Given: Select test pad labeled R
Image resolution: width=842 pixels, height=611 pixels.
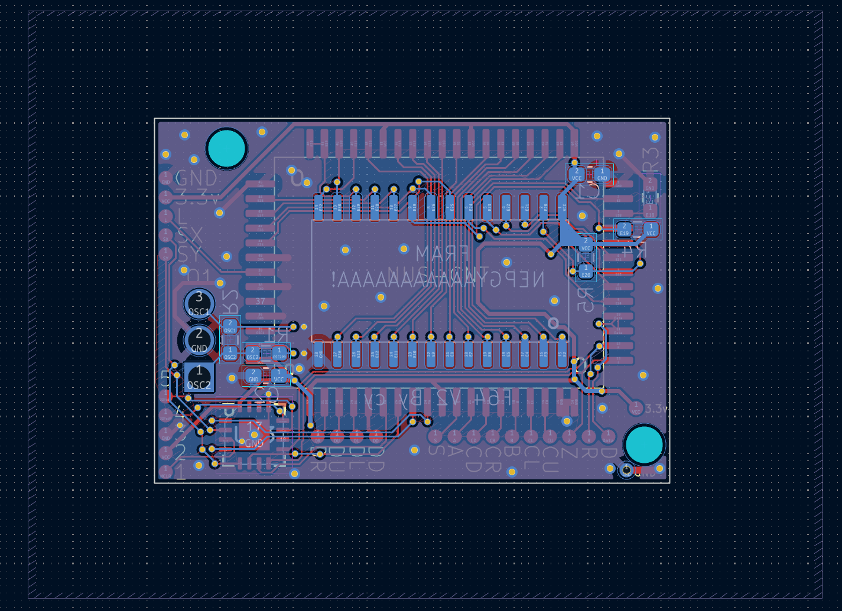Looking at the screenshot, I should 589,437.
